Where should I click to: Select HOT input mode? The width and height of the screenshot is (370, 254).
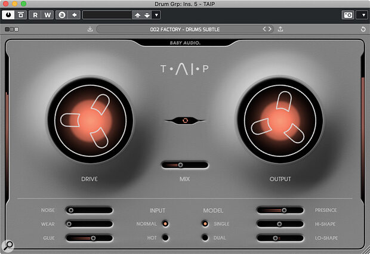[x=165, y=237]
